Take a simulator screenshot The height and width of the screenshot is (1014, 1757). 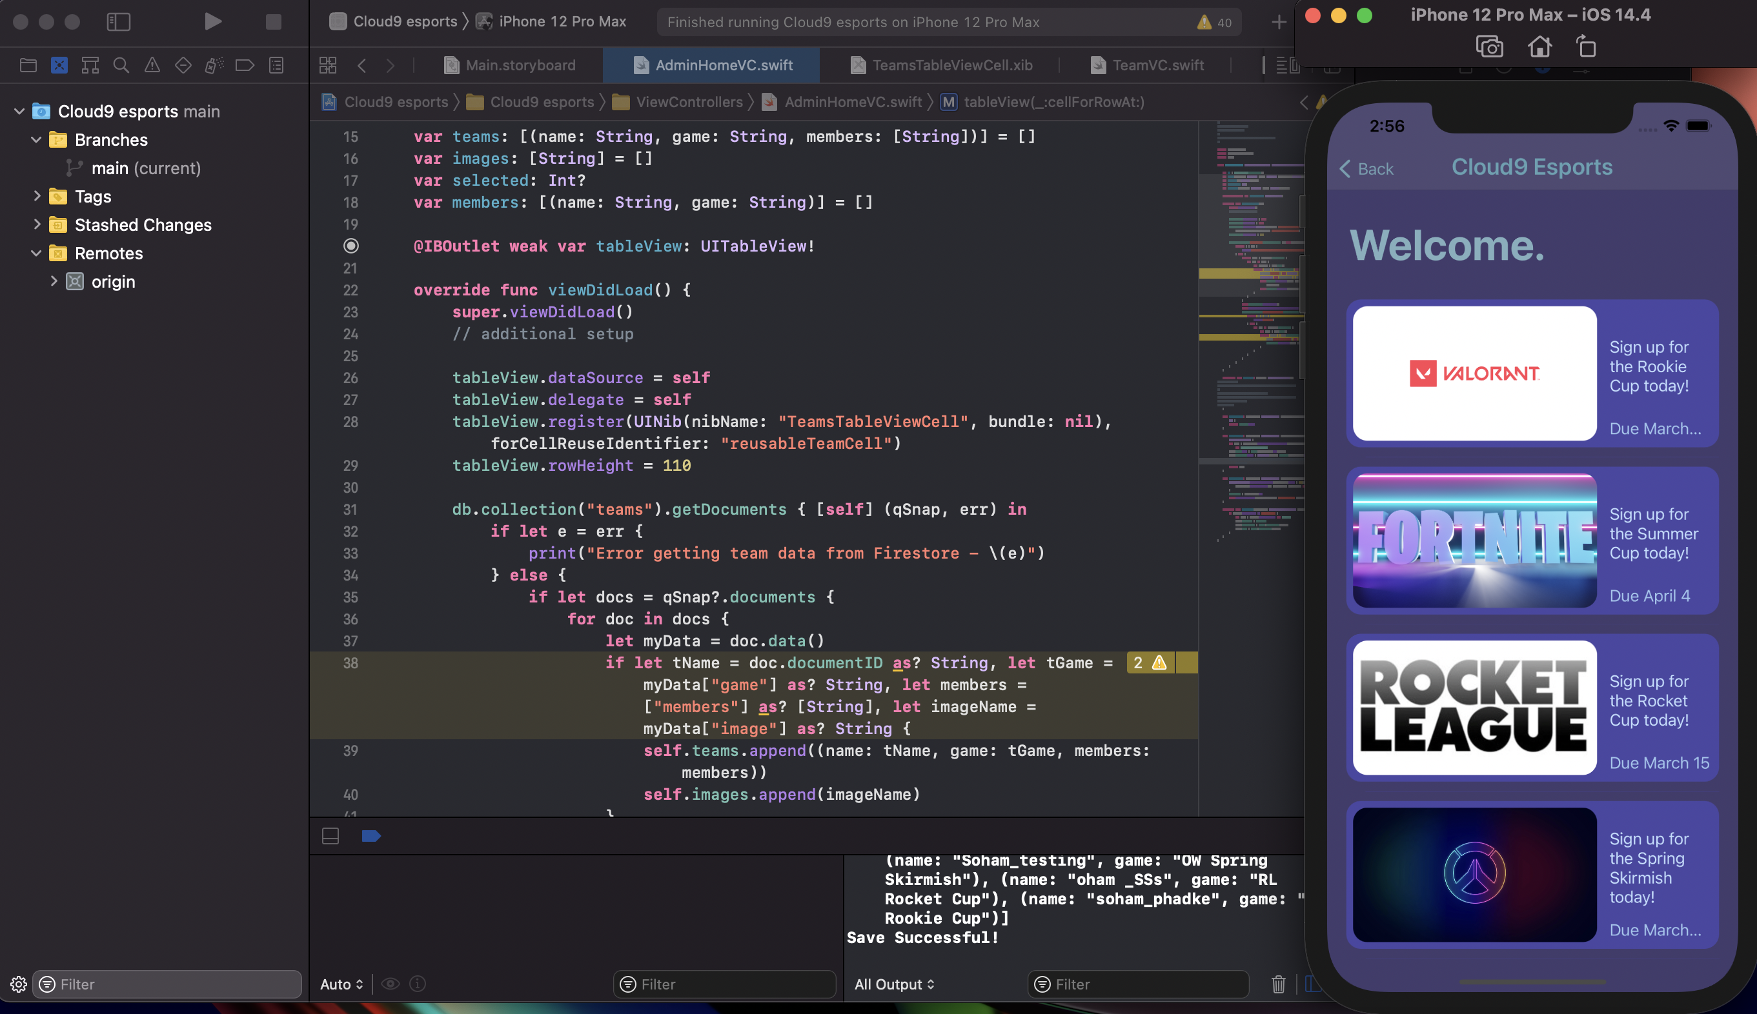click(x=1488, y=46)
